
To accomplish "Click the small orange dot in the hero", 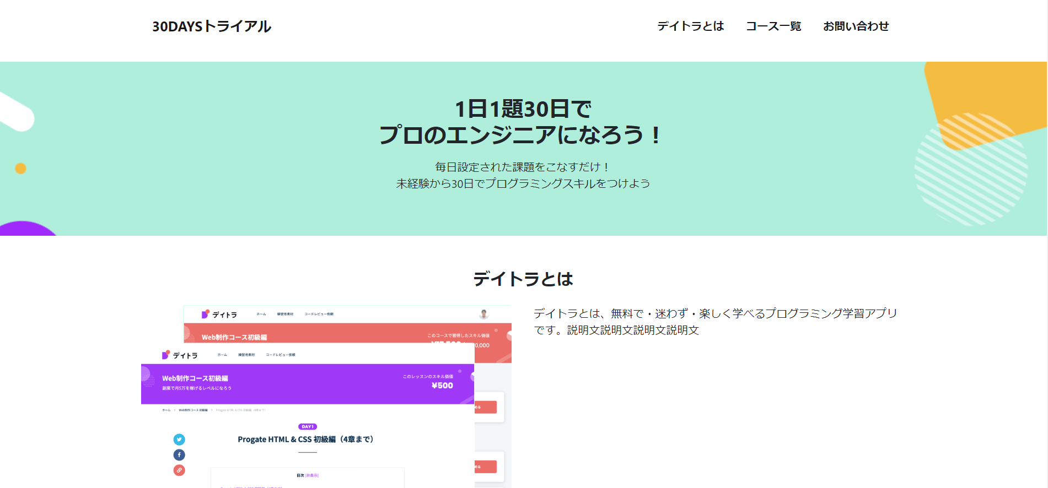I will [x=20, y=169].
